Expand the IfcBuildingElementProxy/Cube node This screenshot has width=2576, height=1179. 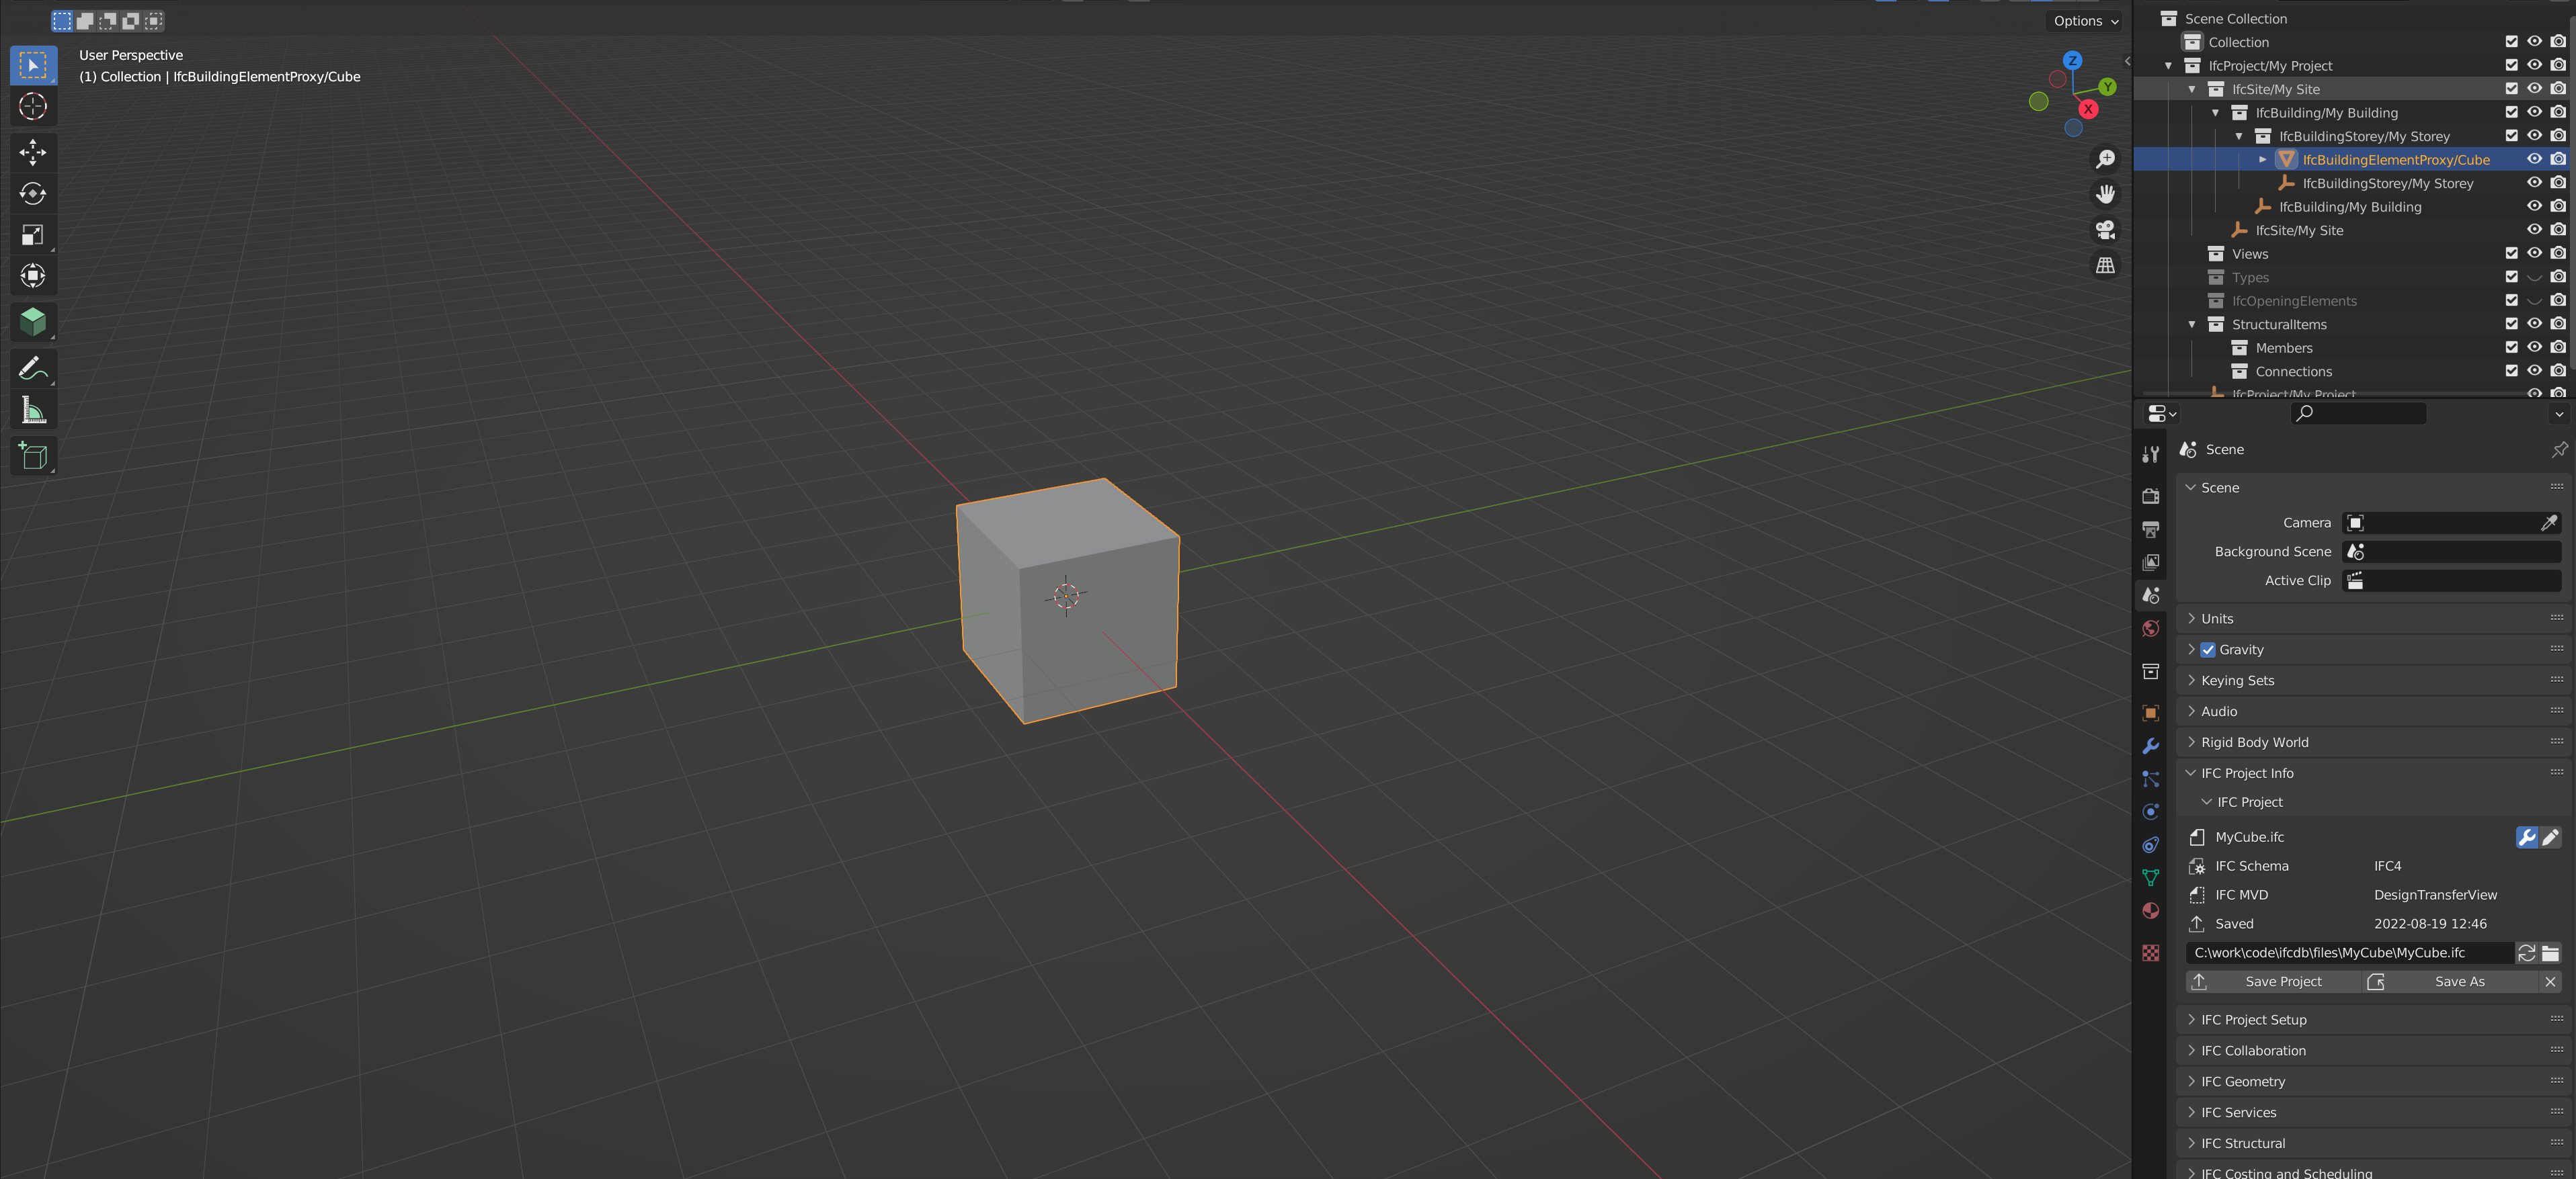point(2262,160)
